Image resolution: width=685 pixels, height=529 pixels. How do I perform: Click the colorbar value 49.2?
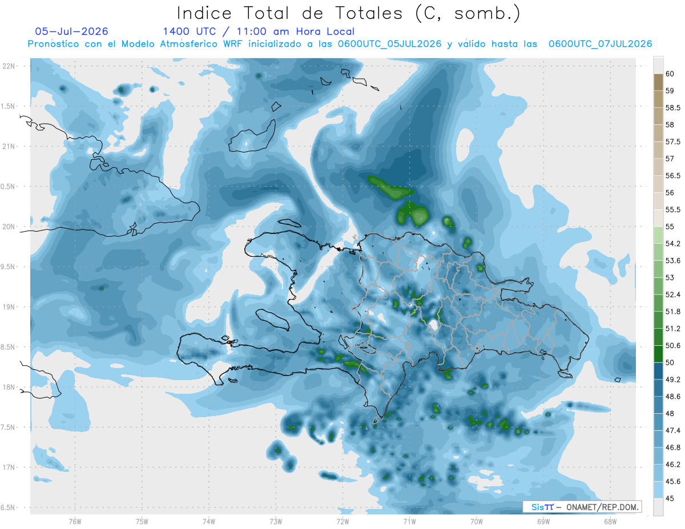pyautogui.click(x=673, y=379)
